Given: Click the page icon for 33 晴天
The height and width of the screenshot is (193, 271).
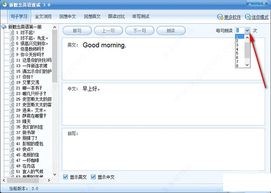Looking at the screenshot, I should coord(12,122).
